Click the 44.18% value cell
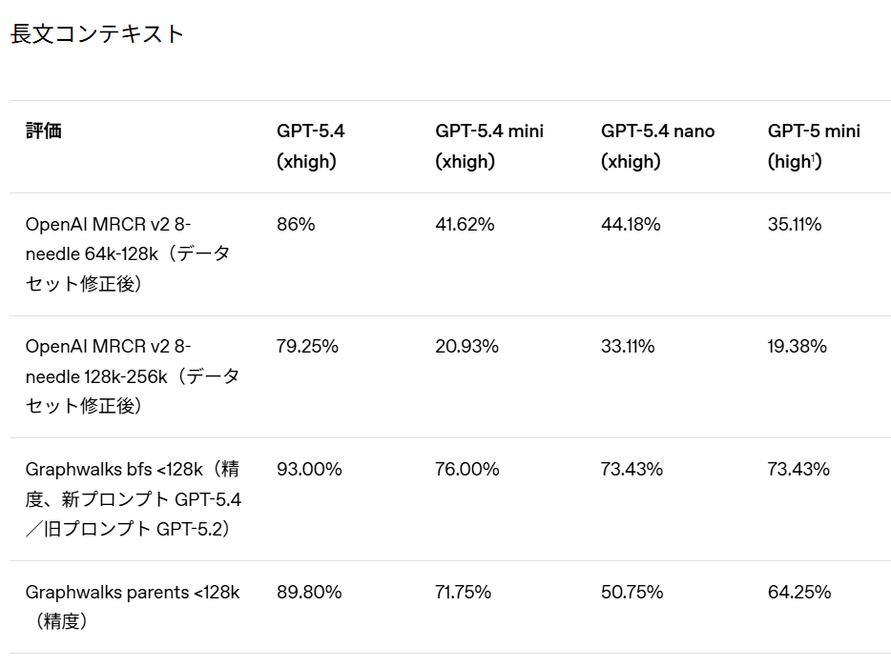Image resolution: width=891 pixels, height=667 pixels. (631, 225)
